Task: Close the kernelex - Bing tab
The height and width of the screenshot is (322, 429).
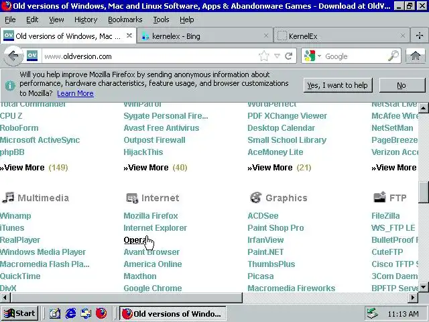Action: (265, 36)
